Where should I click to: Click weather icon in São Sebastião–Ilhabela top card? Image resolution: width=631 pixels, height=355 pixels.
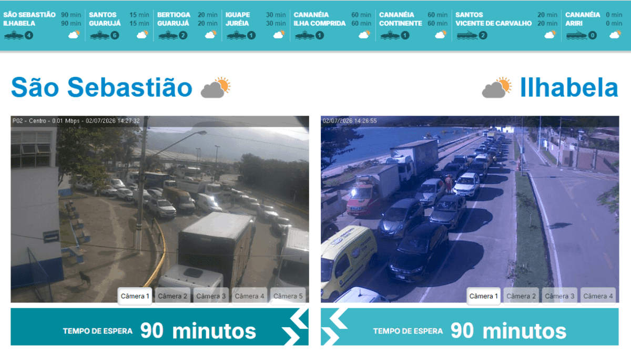pos(74,35)
